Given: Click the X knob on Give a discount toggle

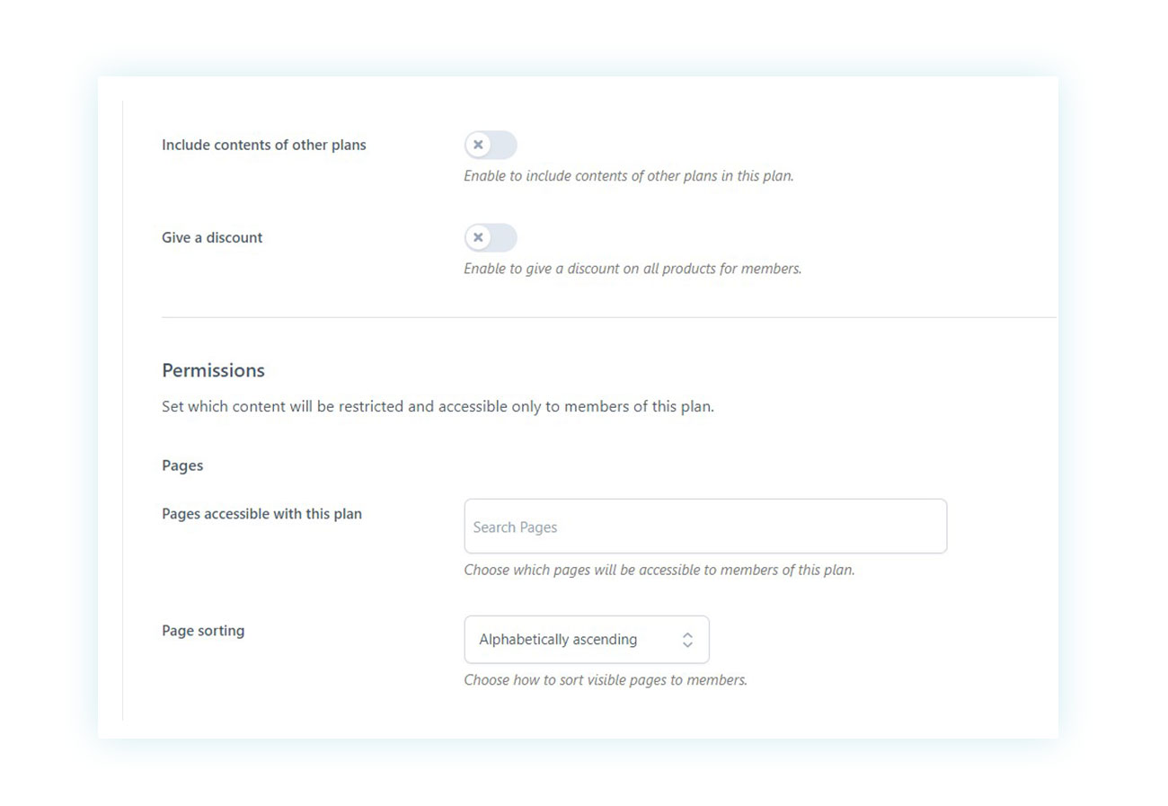Looking at the screenshot, I should pyautogui.click(x=478, y=237).
